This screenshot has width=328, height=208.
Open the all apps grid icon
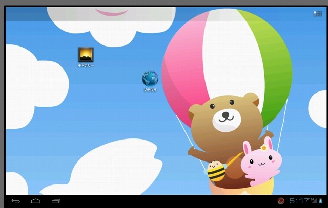pos(317,14)
